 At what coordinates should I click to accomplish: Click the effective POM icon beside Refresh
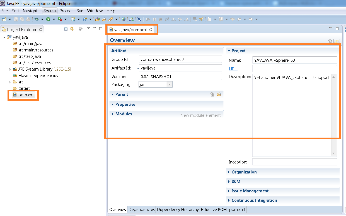point(330,41)
